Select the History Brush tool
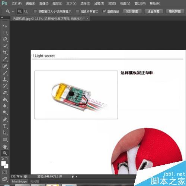This screenshot has width=186, height=186. coord(5,86)
